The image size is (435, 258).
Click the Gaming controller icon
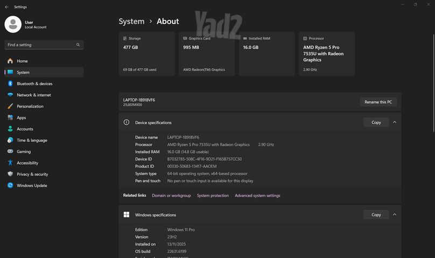click(x=10, y=152)
